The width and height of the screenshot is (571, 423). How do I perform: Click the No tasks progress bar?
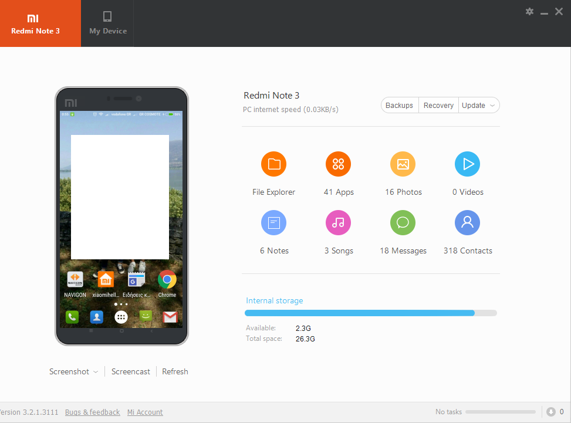[501, 412]
